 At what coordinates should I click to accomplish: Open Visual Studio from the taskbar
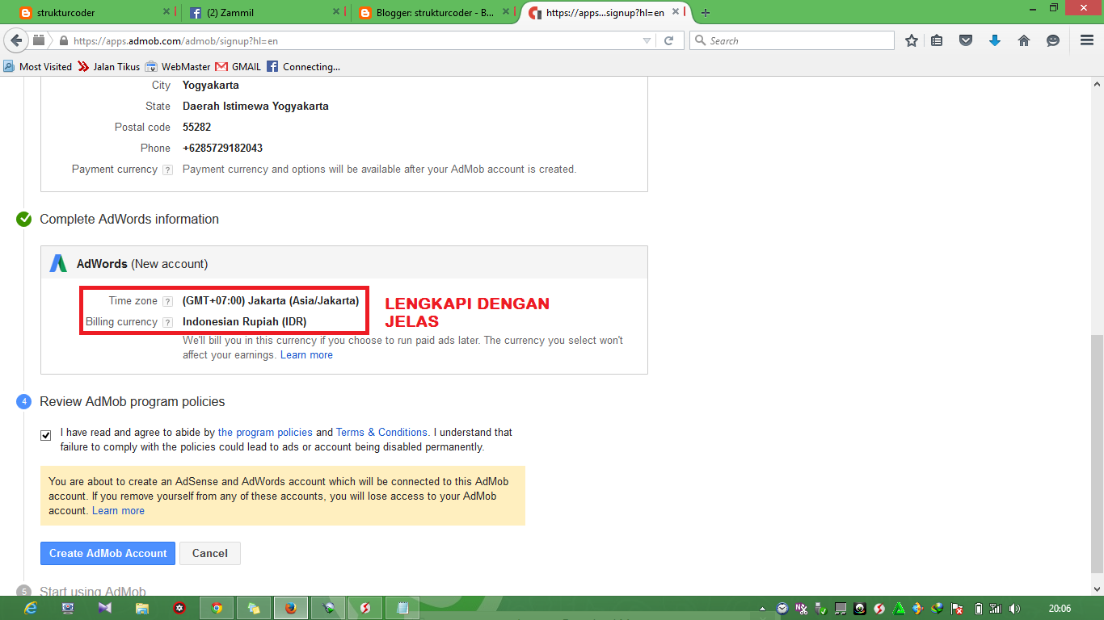coord(104,608)
